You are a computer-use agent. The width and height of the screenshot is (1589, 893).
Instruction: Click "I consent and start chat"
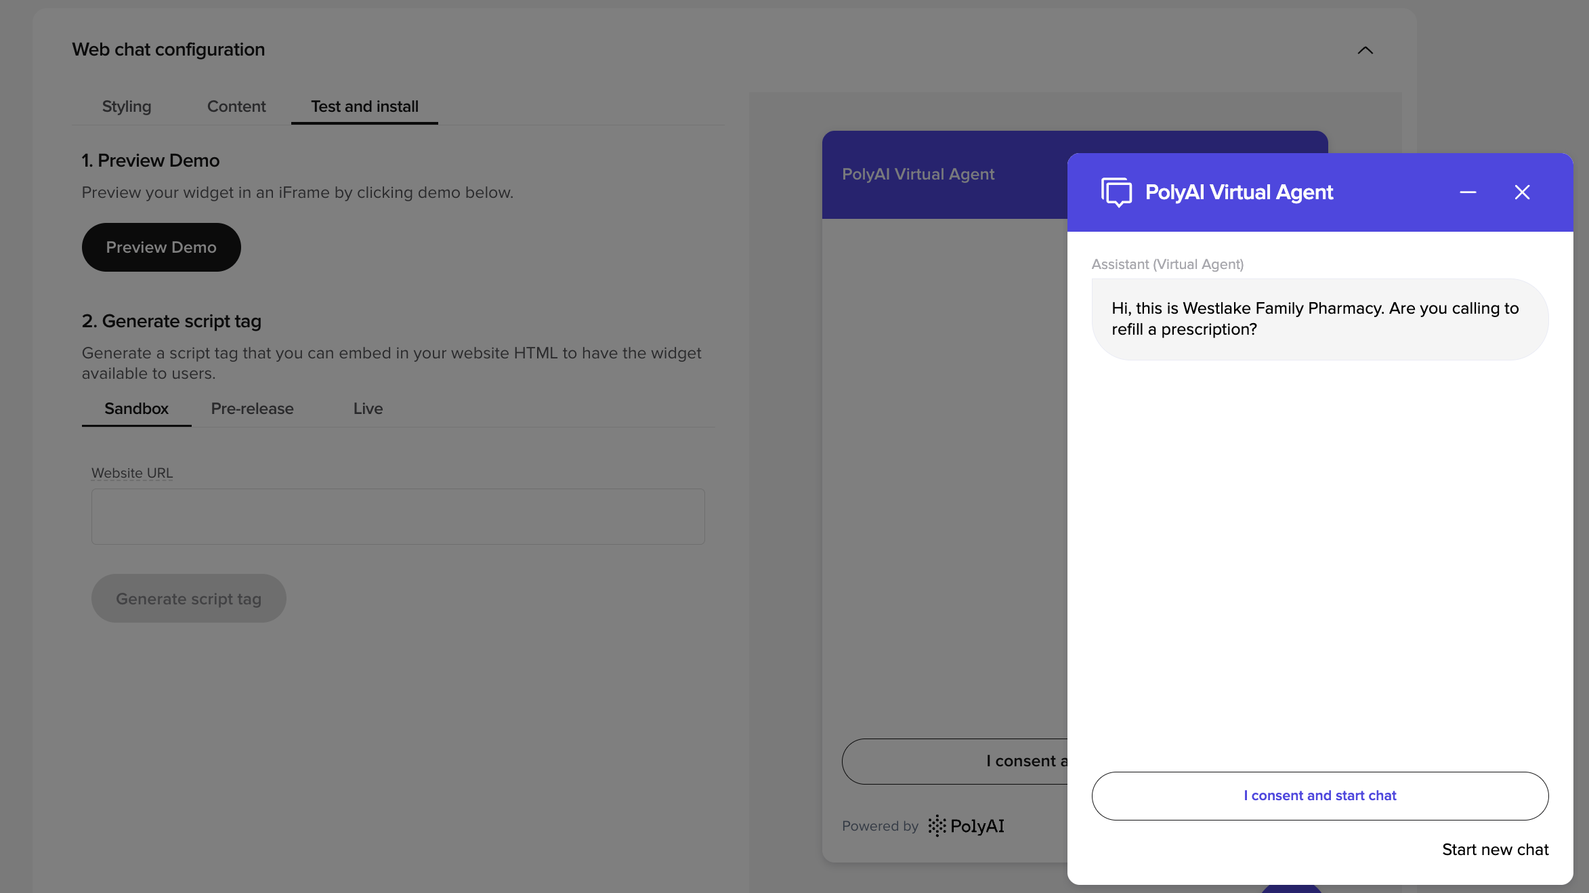point(1319,795)
